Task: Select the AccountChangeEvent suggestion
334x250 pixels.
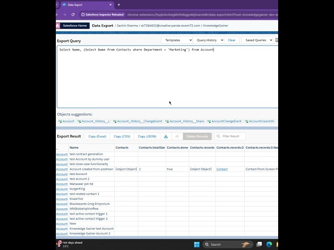Action: pos(224,121)
